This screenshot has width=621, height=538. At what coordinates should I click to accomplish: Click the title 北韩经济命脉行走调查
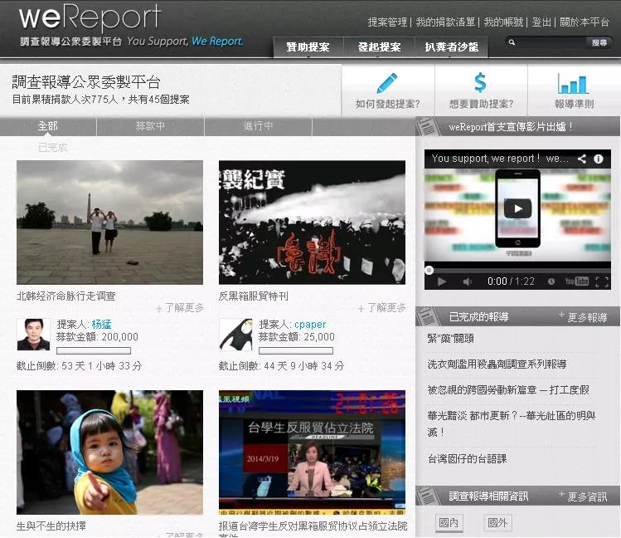66,296
